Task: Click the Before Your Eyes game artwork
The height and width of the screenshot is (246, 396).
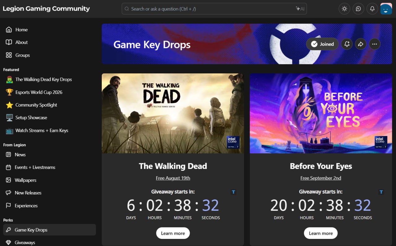Action: pyautogui.click(x=321, y=113)
